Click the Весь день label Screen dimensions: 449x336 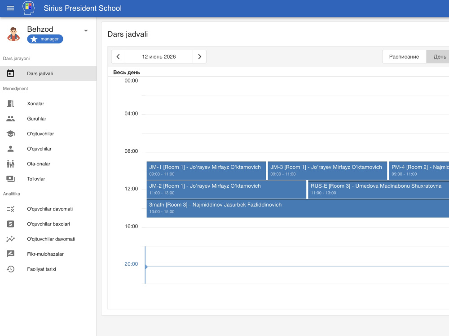point(127,72)
